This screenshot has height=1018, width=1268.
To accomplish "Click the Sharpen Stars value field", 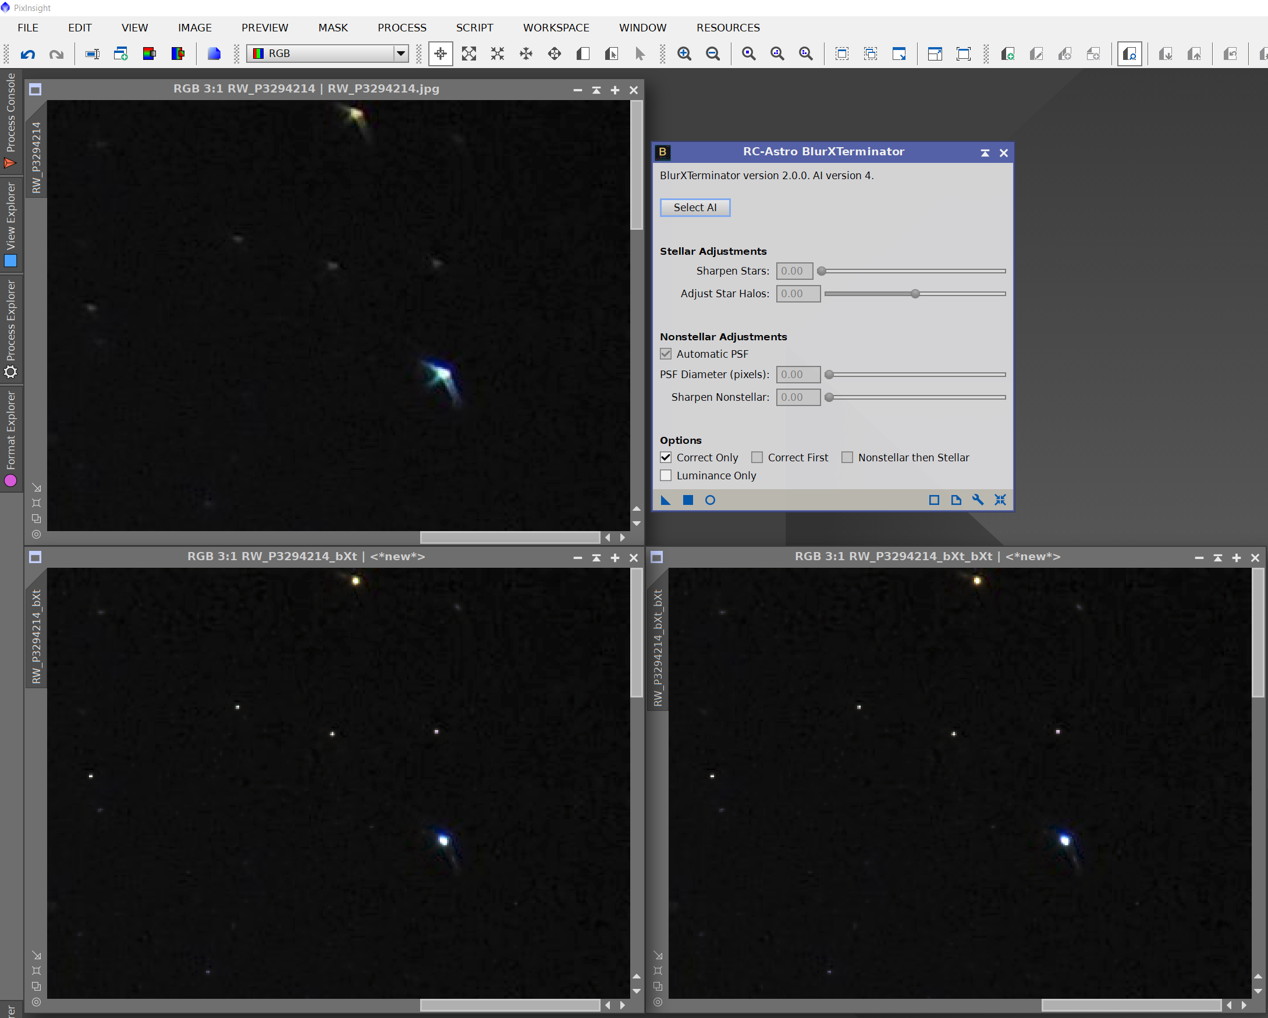I will point(794,271).
